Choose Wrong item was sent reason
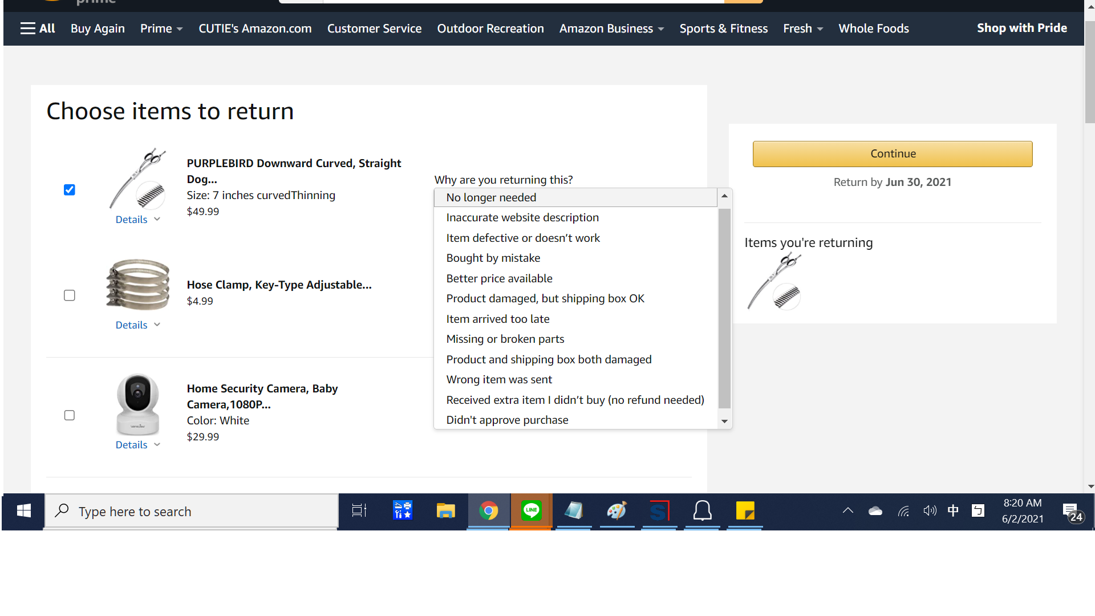 [575, 380]
